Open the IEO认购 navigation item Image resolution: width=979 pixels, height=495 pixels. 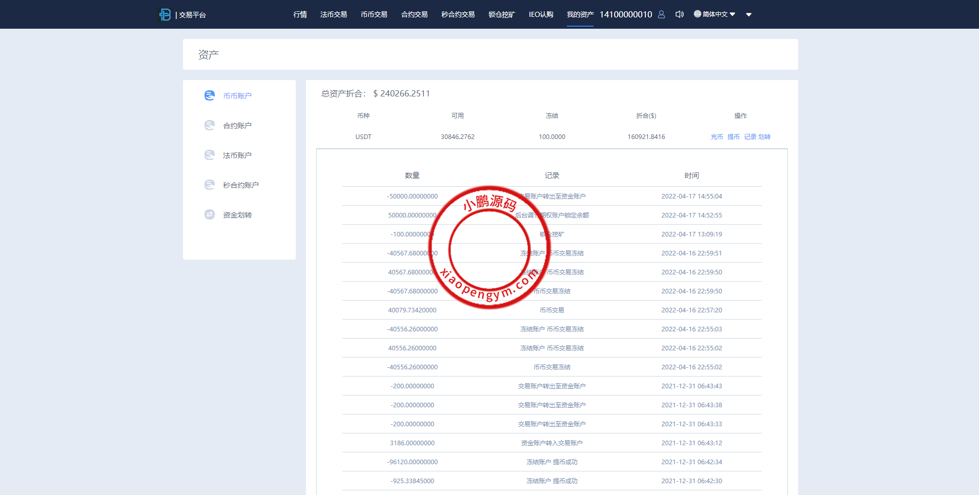[541, 14]
